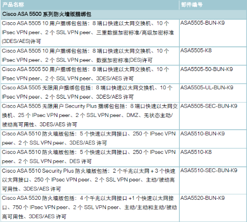Select the ASA 5520 防火墙版 description cell
This screenshot has height=222, width=247.
pyautogui.click(x=89, y=207)
